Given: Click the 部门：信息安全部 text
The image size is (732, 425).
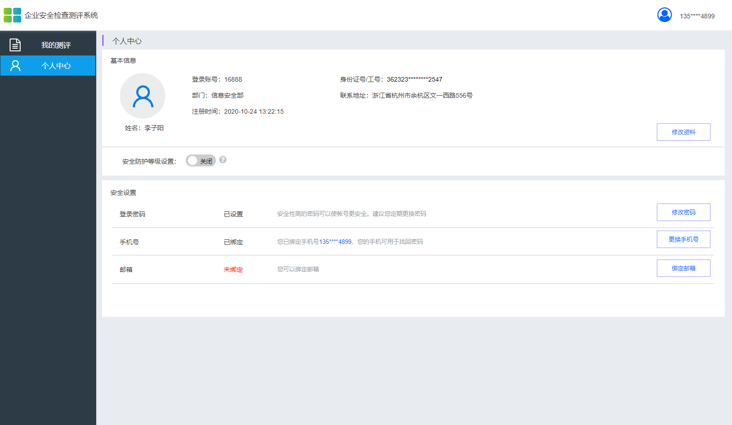Looking at the screenshot, I should click(218, 95).
